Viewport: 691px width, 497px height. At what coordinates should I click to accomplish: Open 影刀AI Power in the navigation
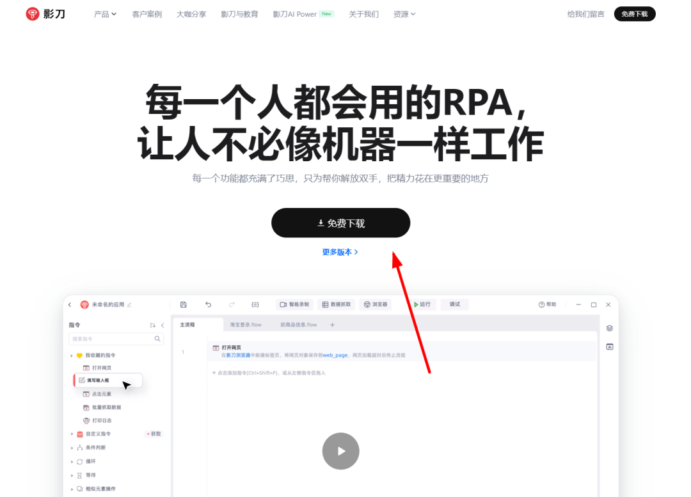[303, 14]
